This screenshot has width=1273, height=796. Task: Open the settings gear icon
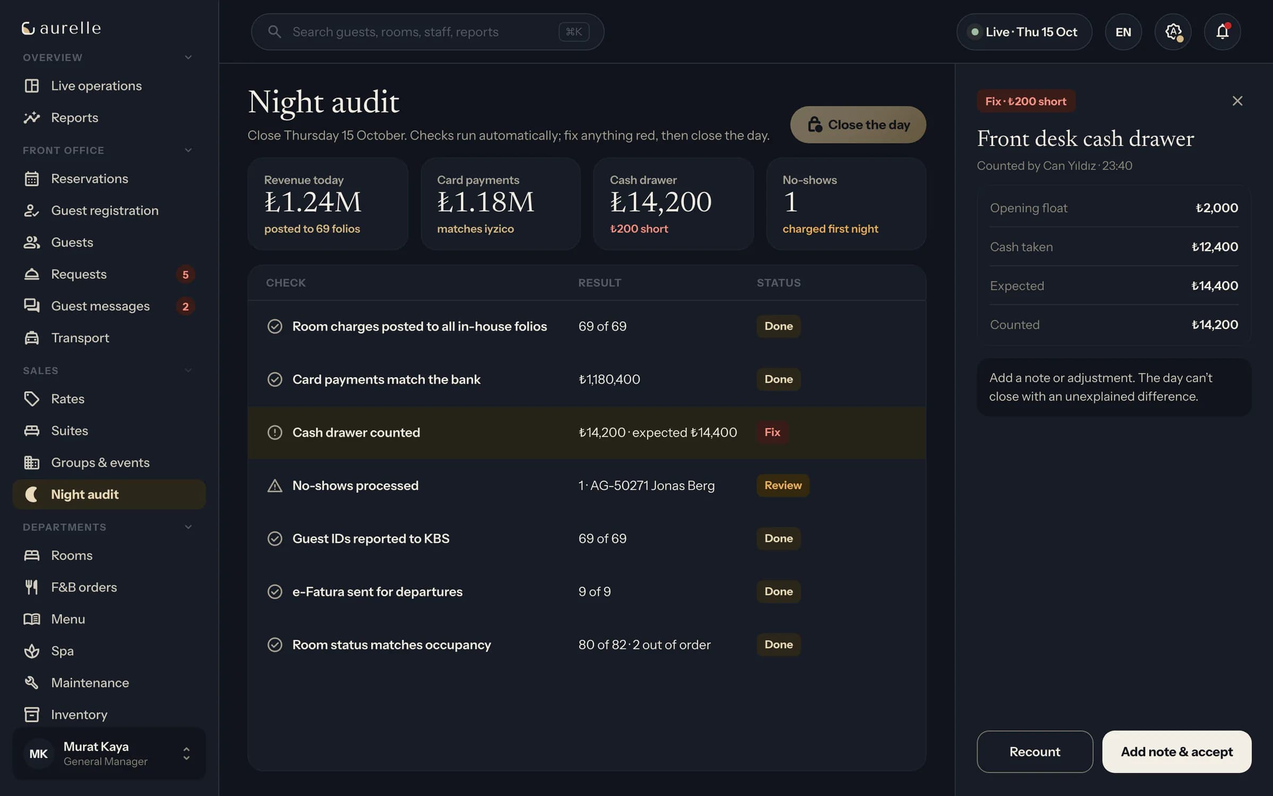1173,32
